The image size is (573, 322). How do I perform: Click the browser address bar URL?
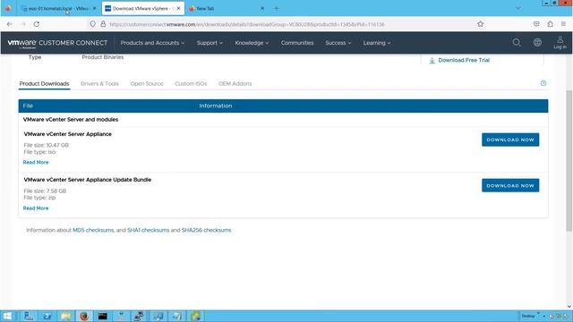point(247,24)
